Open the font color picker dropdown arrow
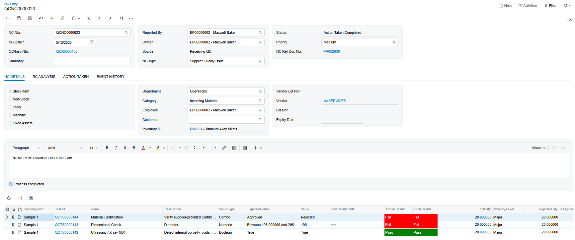Screen dimensions: 575x240 (x=150, y=148)
